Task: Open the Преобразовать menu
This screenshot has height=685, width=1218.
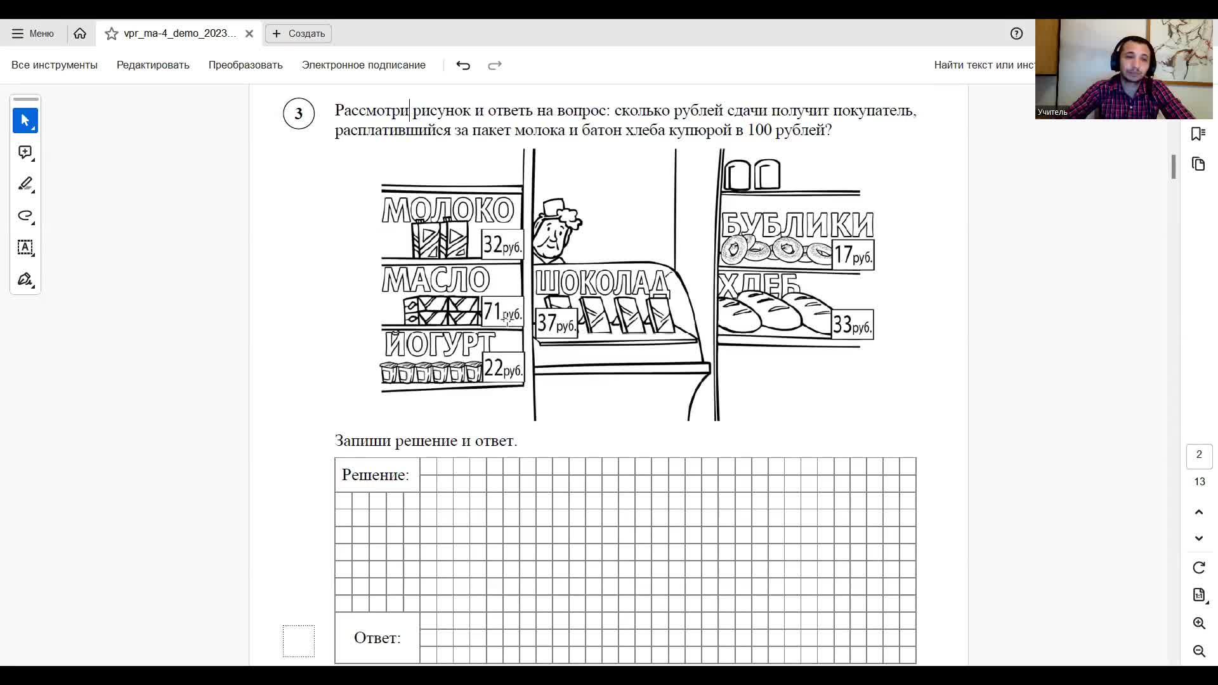Action: click(246, 65)
